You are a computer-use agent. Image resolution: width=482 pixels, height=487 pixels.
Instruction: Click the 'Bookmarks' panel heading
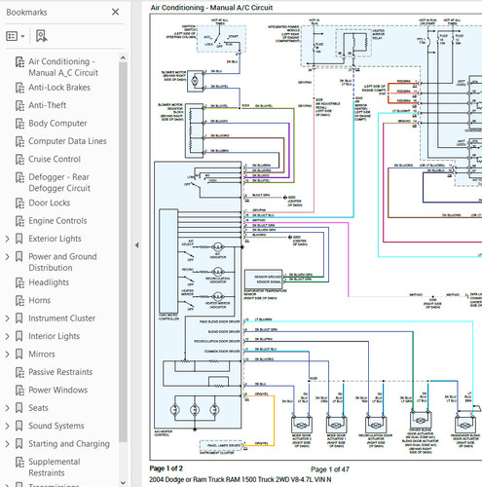(x=26, y=13)
